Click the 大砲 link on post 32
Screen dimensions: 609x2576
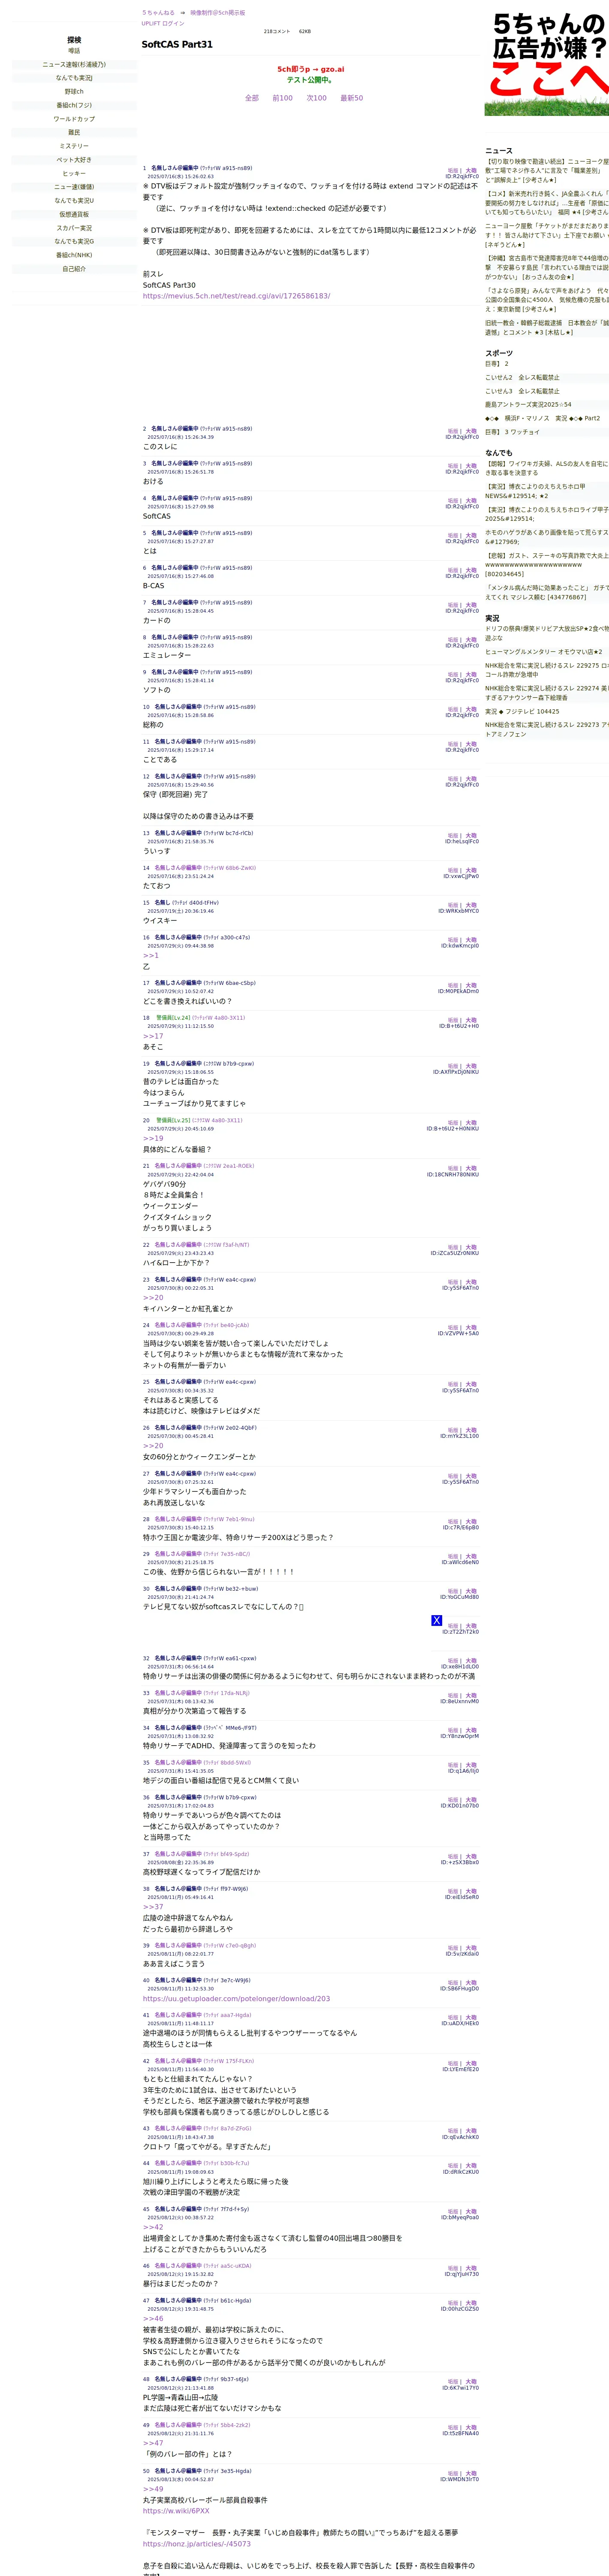[x=471, y=1661]
